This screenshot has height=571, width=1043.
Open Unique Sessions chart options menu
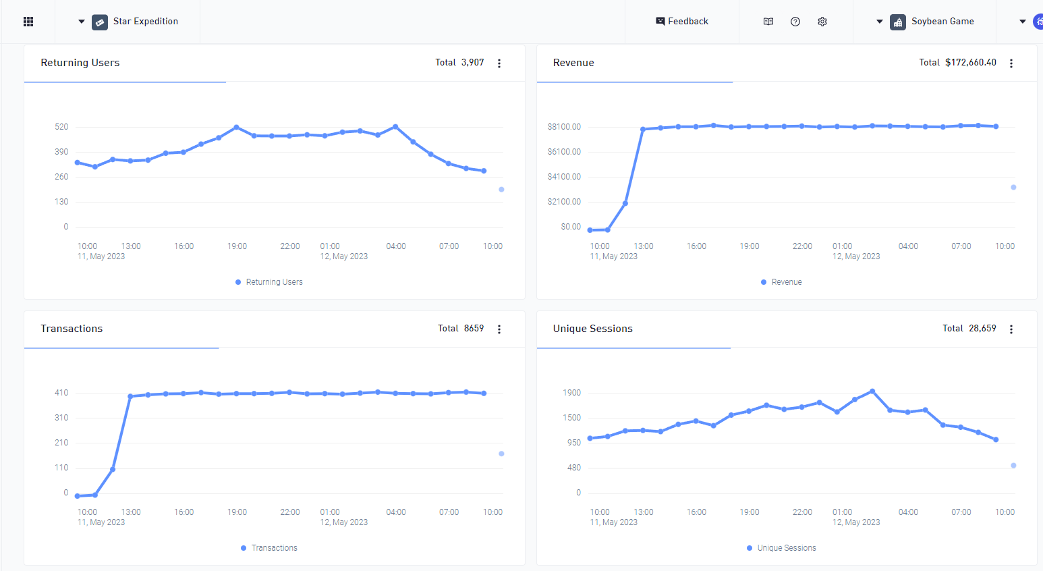click(1011, 329)
